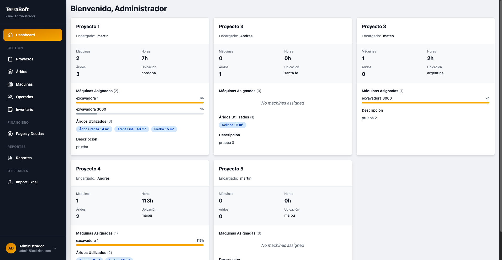Select the Reportes bar chart icon
502x260 pixels.
[10, 158]
